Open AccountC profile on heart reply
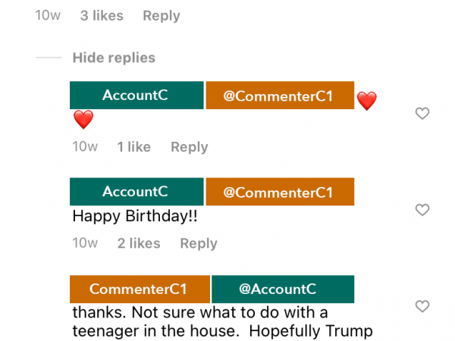Viewport: 455px width, 341px height. tap(136, 95)
